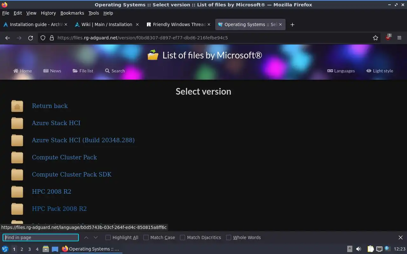Enable Highlight All checkbox
407x254 pixels.
(x=108, y=237)
